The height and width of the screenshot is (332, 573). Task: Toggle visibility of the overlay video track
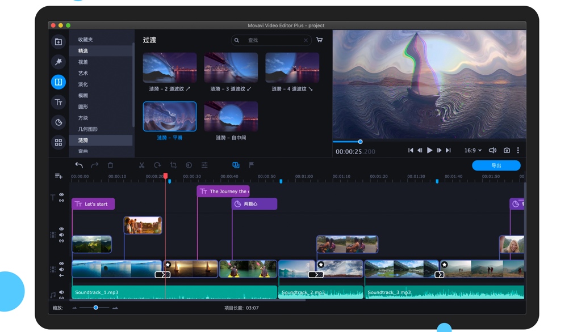coord(61,228)
